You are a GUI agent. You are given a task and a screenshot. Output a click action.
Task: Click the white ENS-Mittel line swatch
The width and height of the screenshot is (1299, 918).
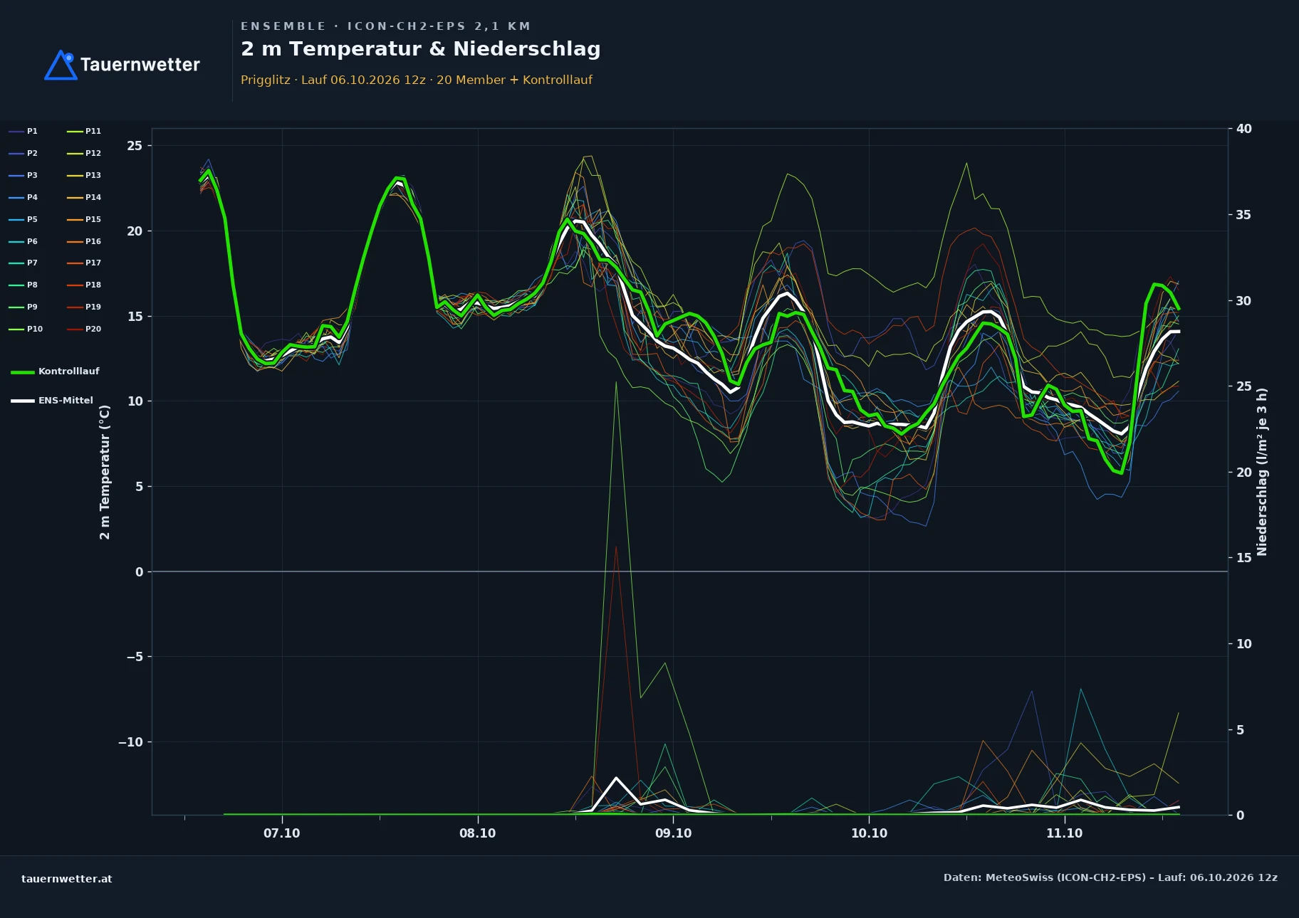[x=23, y=401]
